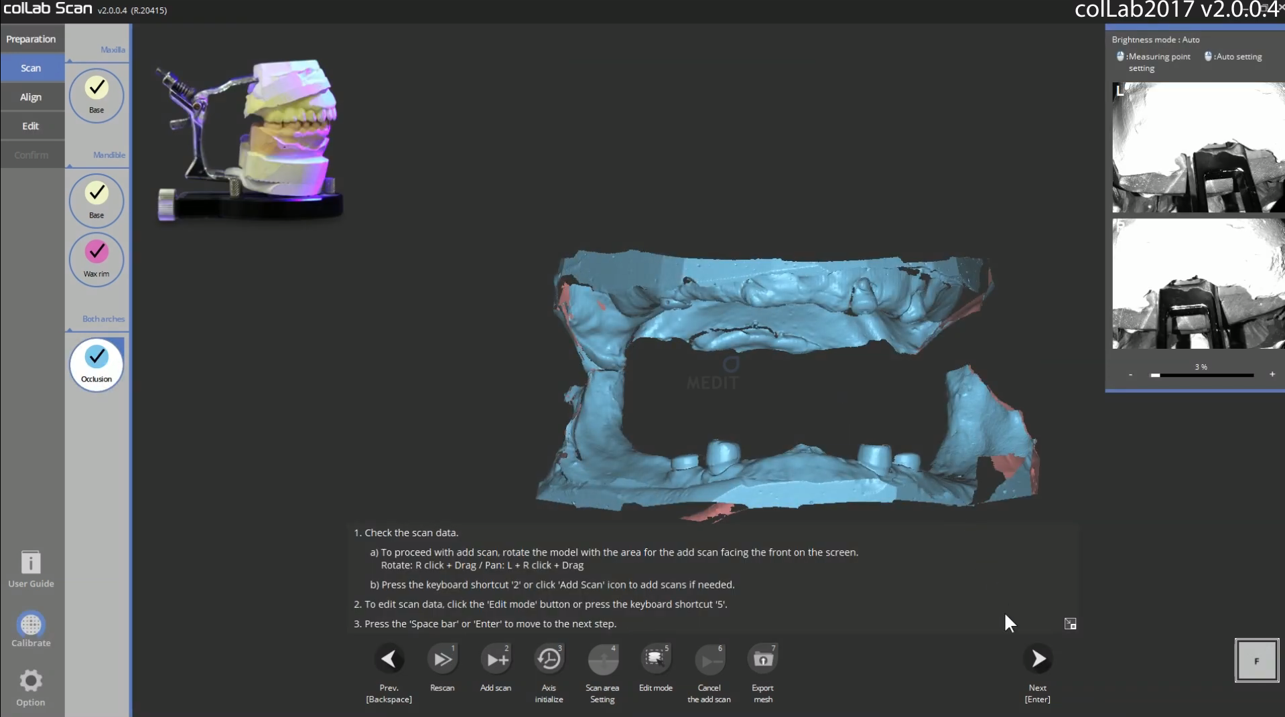Viewport: 1285px width, 717px height.
Task: Click the Next arrow icon
Action: coord(1038,659)
